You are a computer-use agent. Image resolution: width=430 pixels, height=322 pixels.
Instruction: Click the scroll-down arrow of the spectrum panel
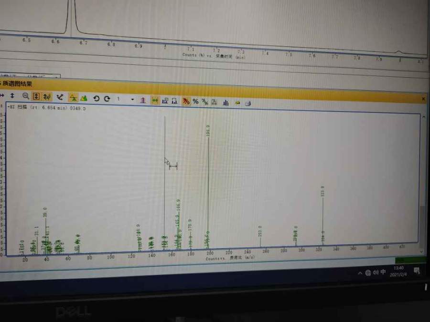(421, 251)
